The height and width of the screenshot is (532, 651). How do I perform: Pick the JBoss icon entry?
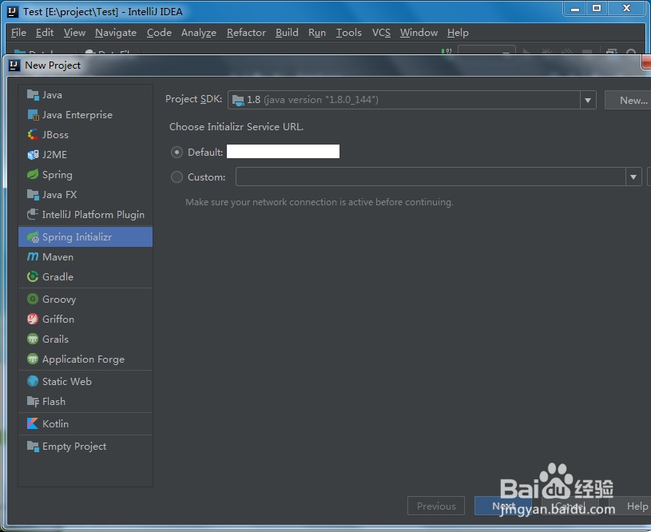point(33,134)
